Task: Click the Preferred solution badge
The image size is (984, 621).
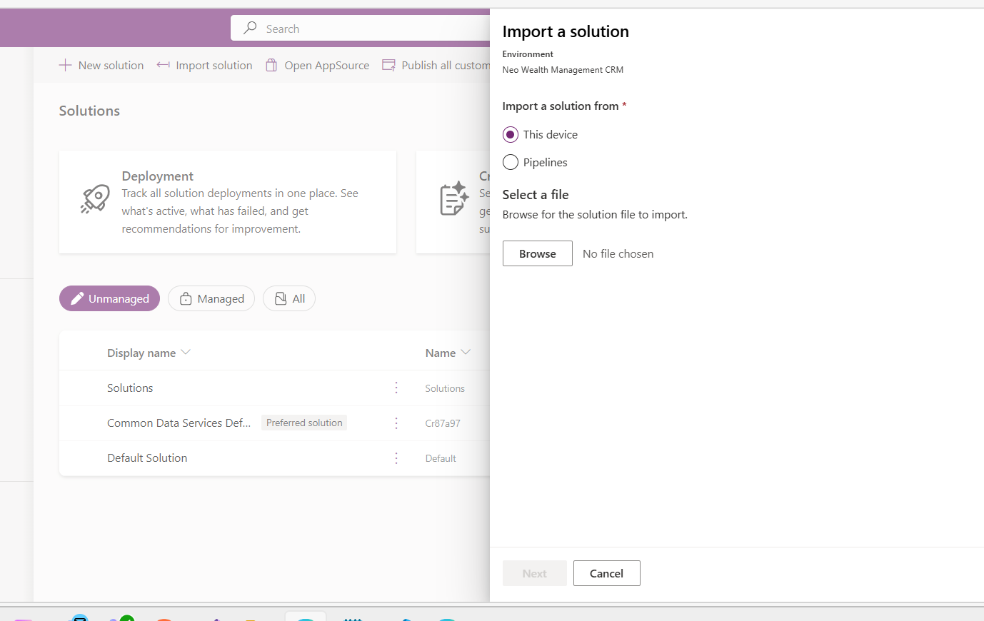Action: (x=304, y=423)
